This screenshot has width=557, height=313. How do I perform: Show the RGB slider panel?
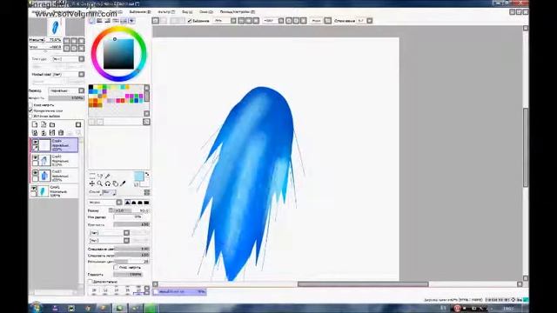pyautogui.click(x=99, y=21)
